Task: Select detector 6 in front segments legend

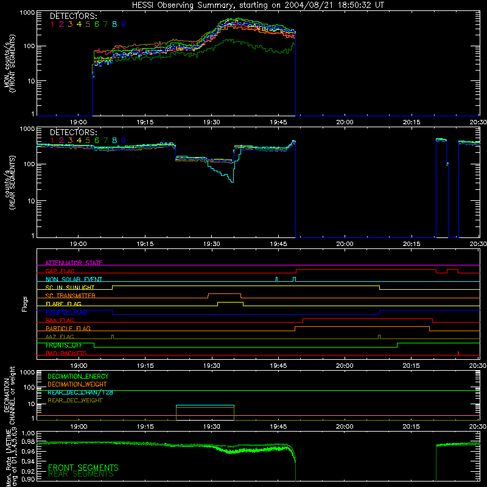Action: tap(97, 24)
